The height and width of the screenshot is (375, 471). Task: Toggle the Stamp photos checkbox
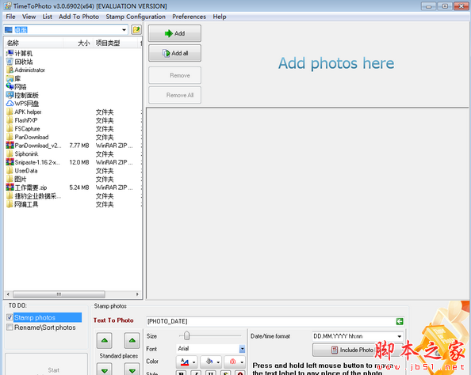click(x=10, y=317)
